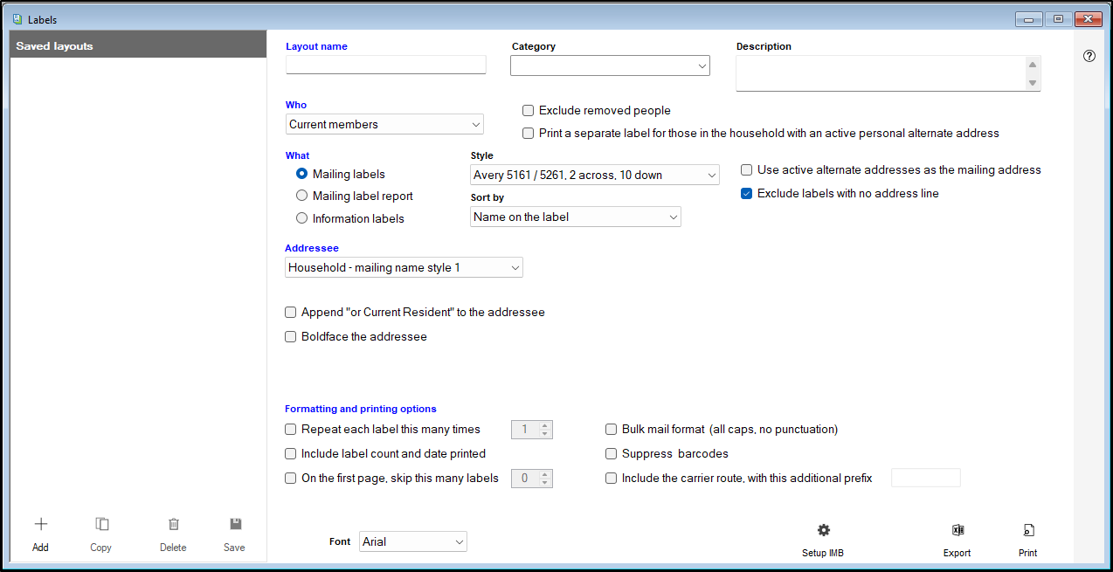Click the Export spreadsheet icon
The width and height of the screenshot is (1113, 572).
[x=957, y=531]
